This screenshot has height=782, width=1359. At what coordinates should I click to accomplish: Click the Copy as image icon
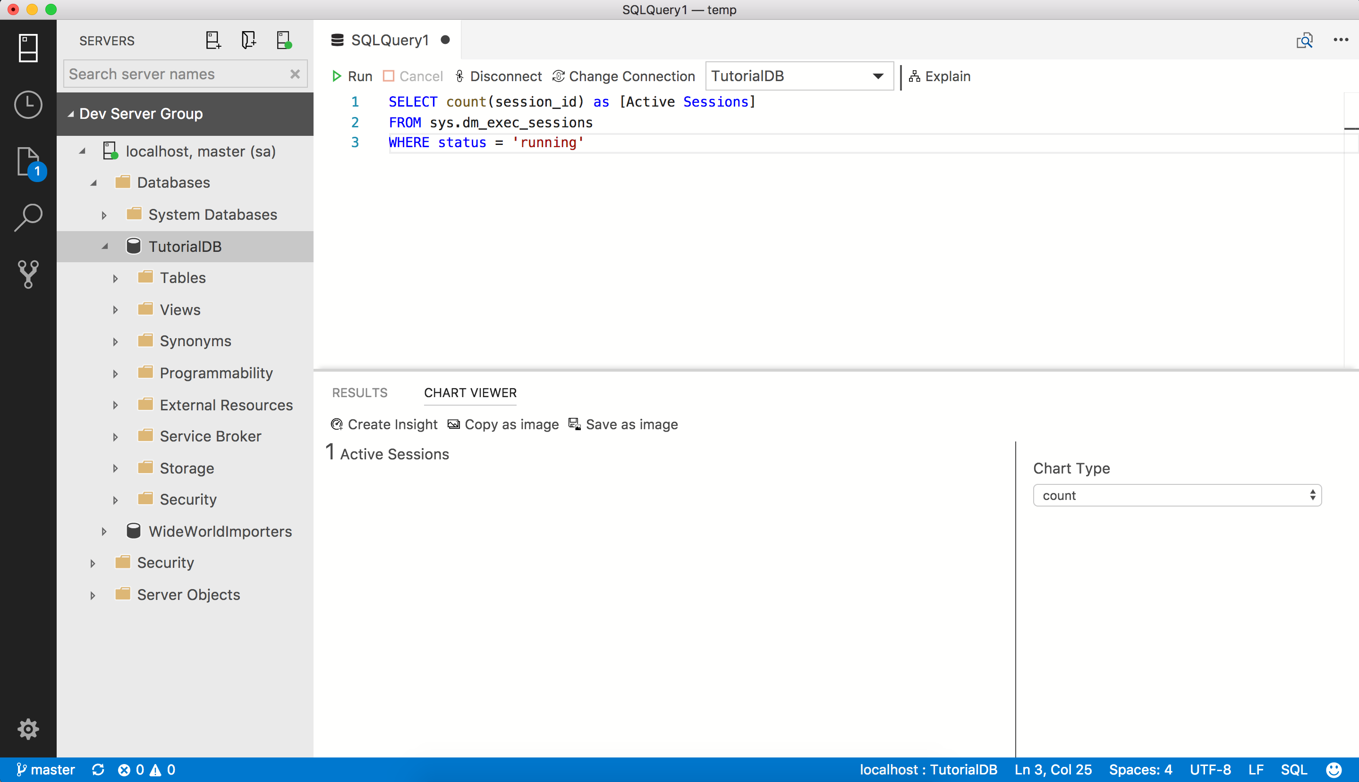point(453,423)
